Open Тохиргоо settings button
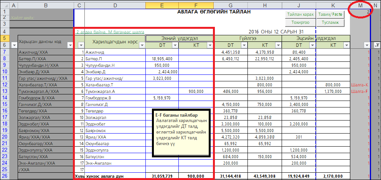The image size is (381, 180). [x=300, y=23]
